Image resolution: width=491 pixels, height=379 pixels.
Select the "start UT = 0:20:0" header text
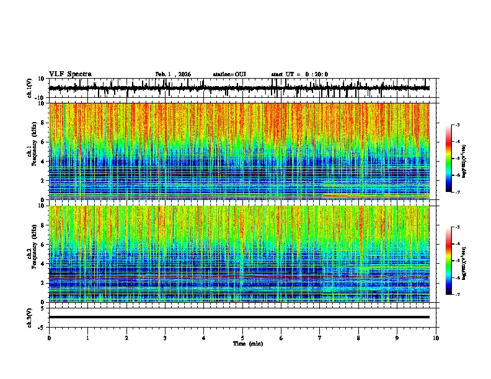tap(299, 74)
